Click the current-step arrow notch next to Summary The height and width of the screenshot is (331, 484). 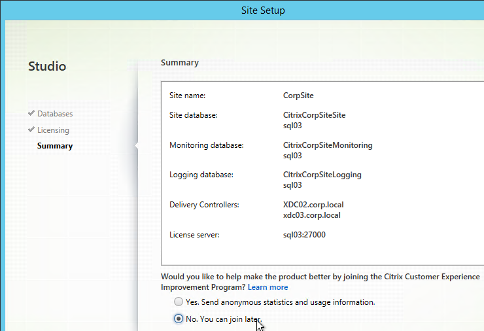click(x=136, y=146)
